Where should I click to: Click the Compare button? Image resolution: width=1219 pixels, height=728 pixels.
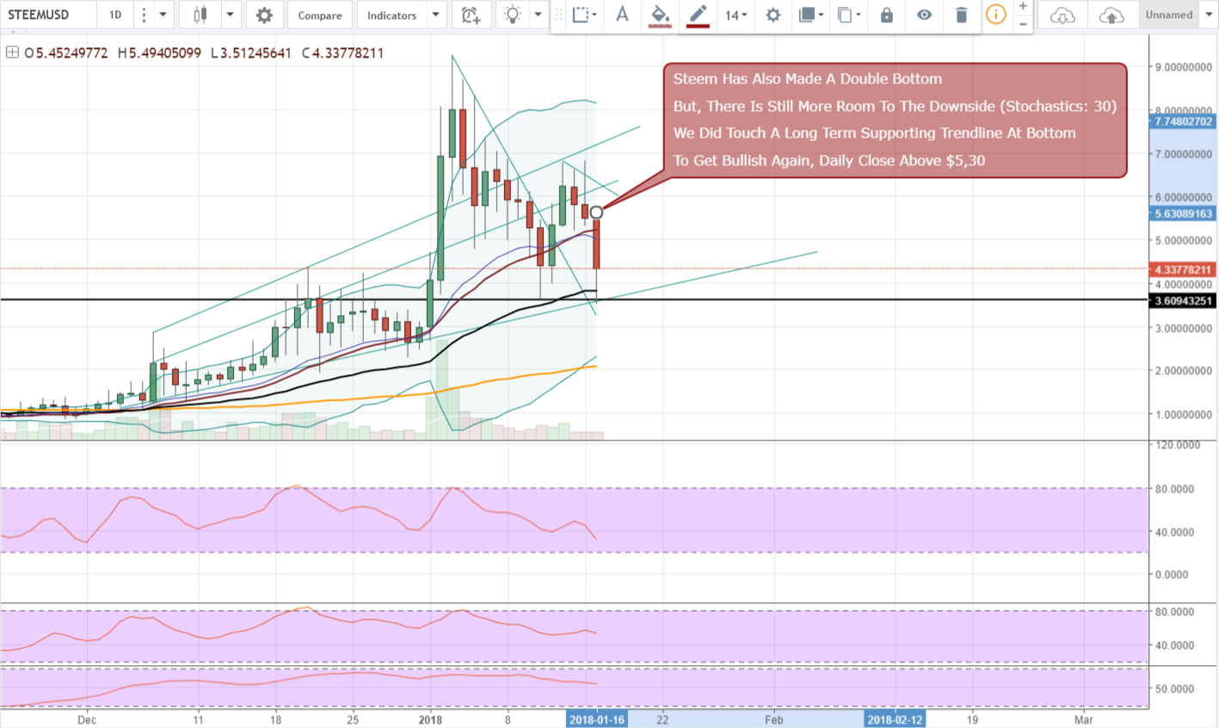pyautogui.click(x=320, y=15)
